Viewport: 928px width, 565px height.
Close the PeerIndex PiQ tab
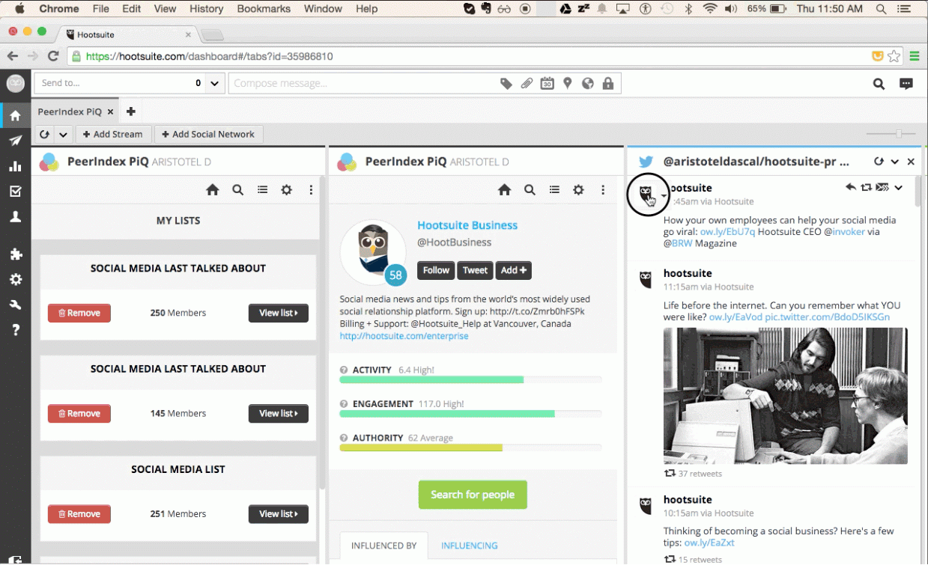click(110, 112)
